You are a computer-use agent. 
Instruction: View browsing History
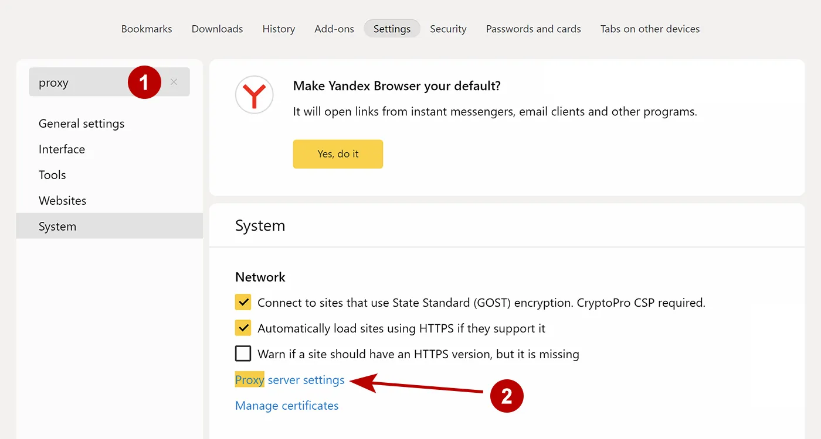279,29
